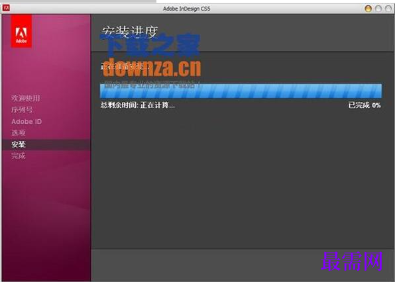This screenshot has height=282, width=395.
Task: Click the downza.cn watermark link
Action: (x=152, y=68)
